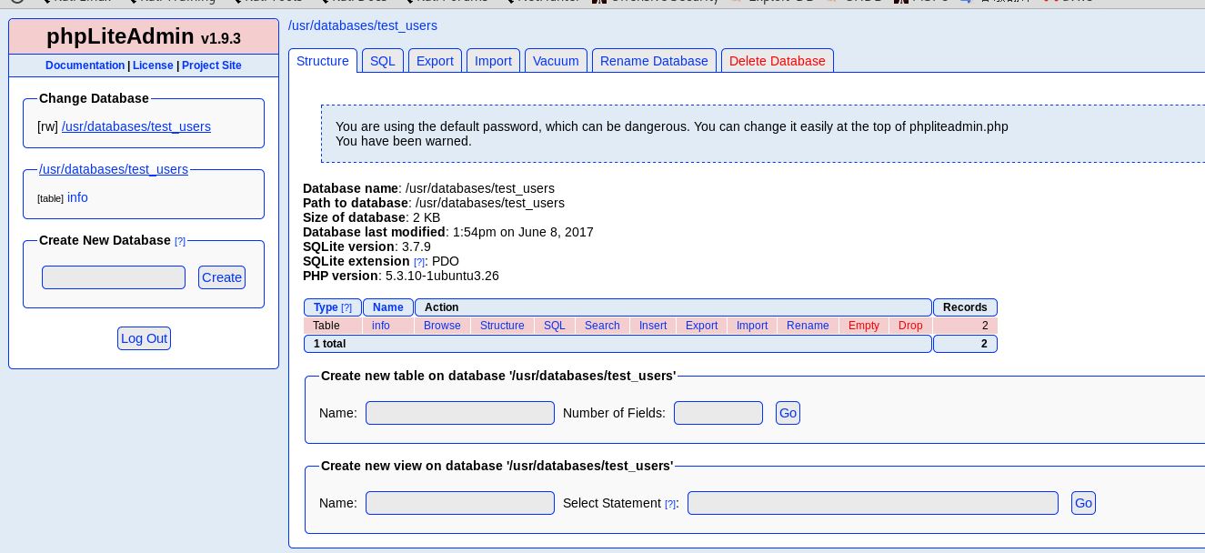1205x553 pixels.
Task: Open the Create New Database help icon
Action: (180, 241)
